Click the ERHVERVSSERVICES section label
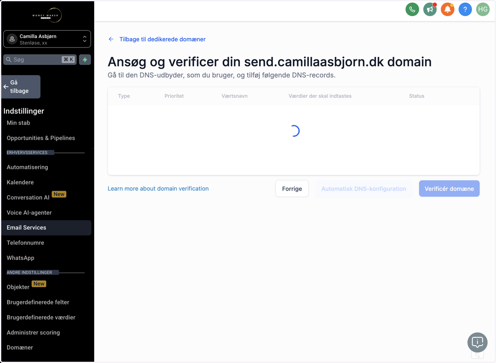This screenshot has height=363, width=496. (27, 153)
